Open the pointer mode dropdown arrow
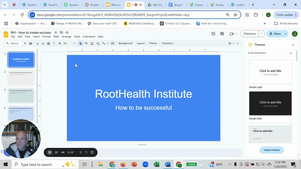 pyautogui.click(x=234, y=43)
